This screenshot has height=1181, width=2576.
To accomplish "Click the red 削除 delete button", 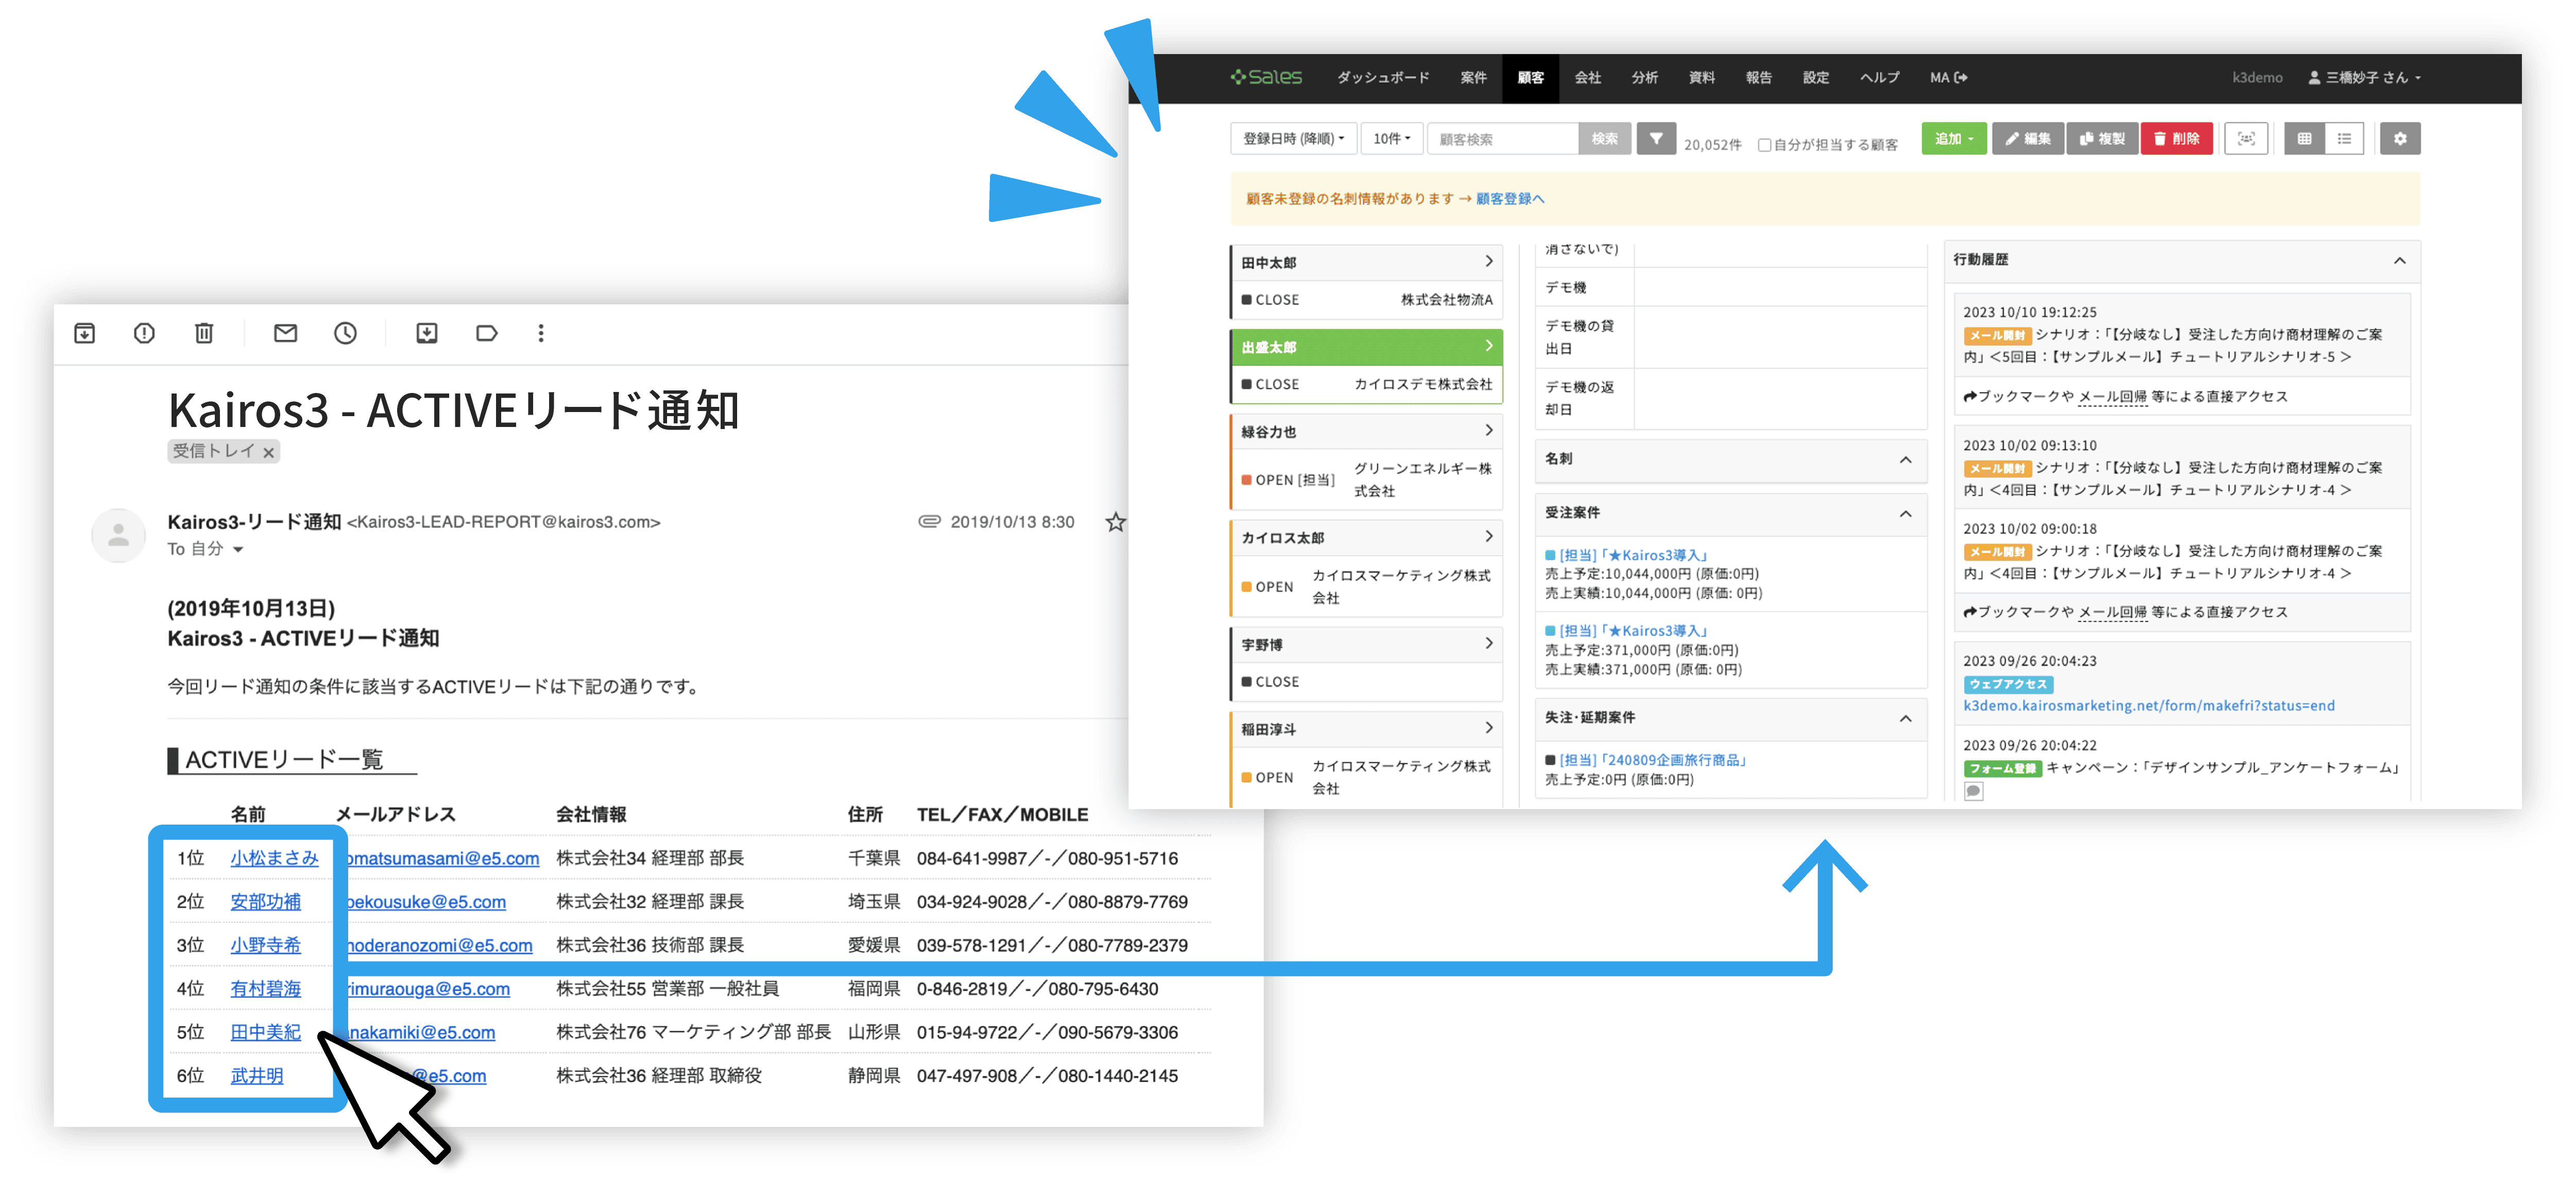I will [2176, 139].
